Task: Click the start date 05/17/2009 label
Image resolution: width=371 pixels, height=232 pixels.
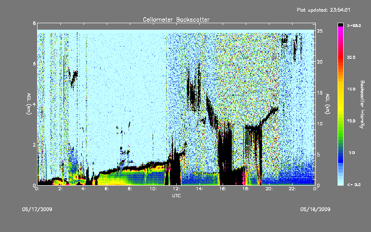Action: click(37, 209)
